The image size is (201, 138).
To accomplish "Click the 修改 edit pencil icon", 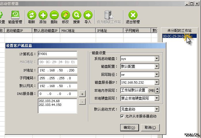I will pyautogui.click(x=65, y=15).
